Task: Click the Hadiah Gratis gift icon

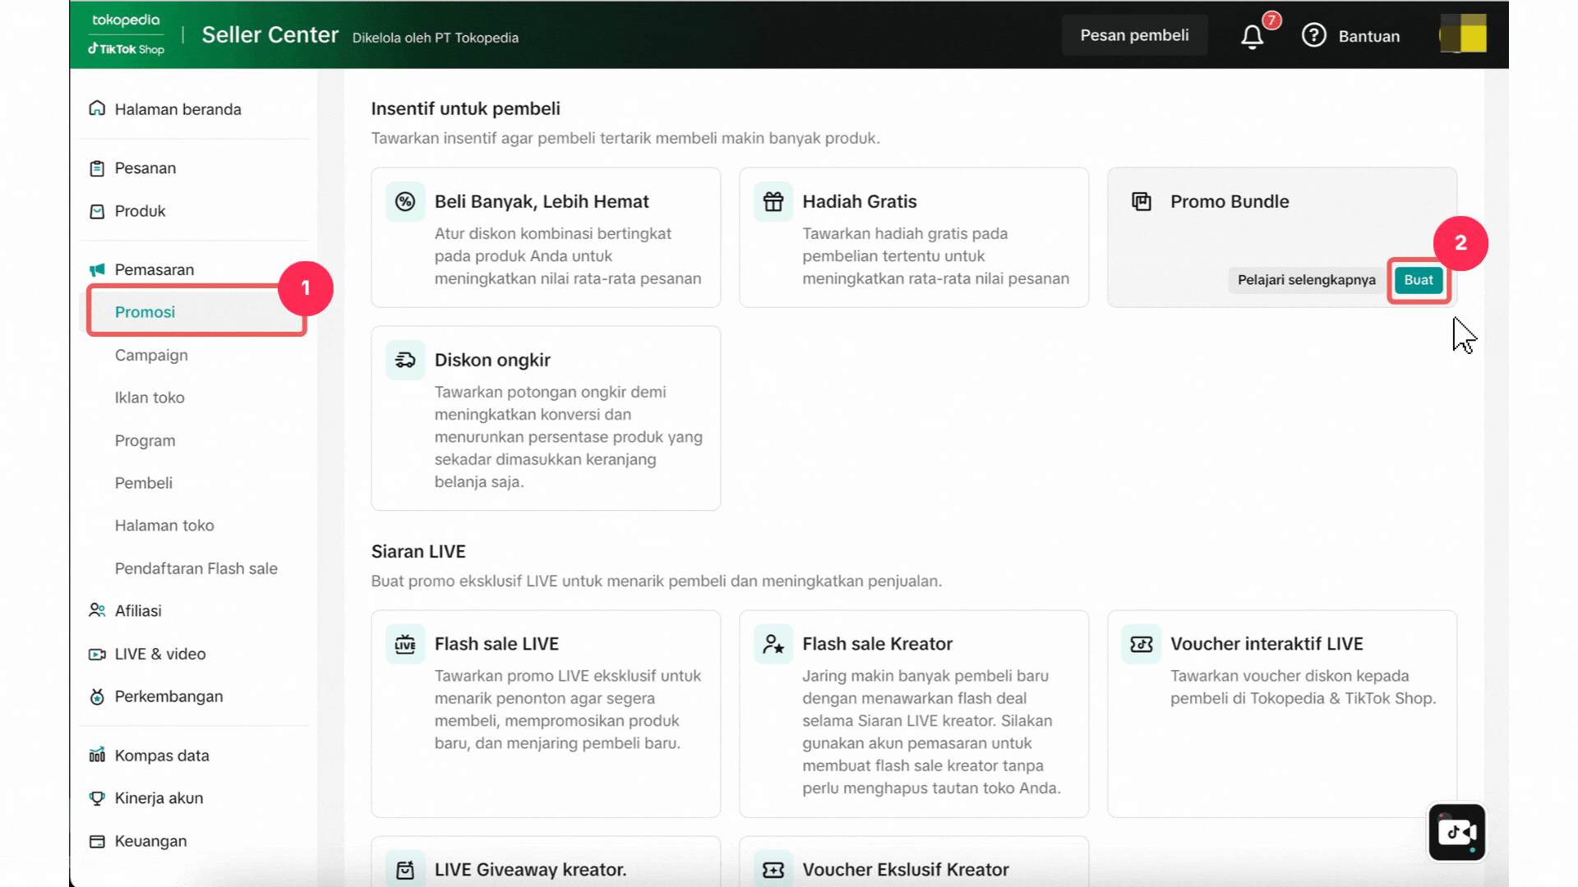Action: (x=773, y=202)
